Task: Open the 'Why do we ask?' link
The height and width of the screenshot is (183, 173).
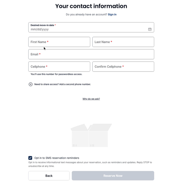Action: point(91,99)
